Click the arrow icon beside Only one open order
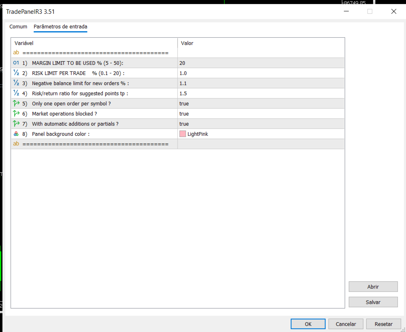Image resolution: width=406 pixels, height=332 pixels. pos(16,103)
